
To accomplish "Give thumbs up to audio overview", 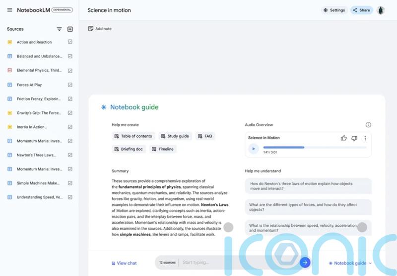I will [x=343, y=138].
